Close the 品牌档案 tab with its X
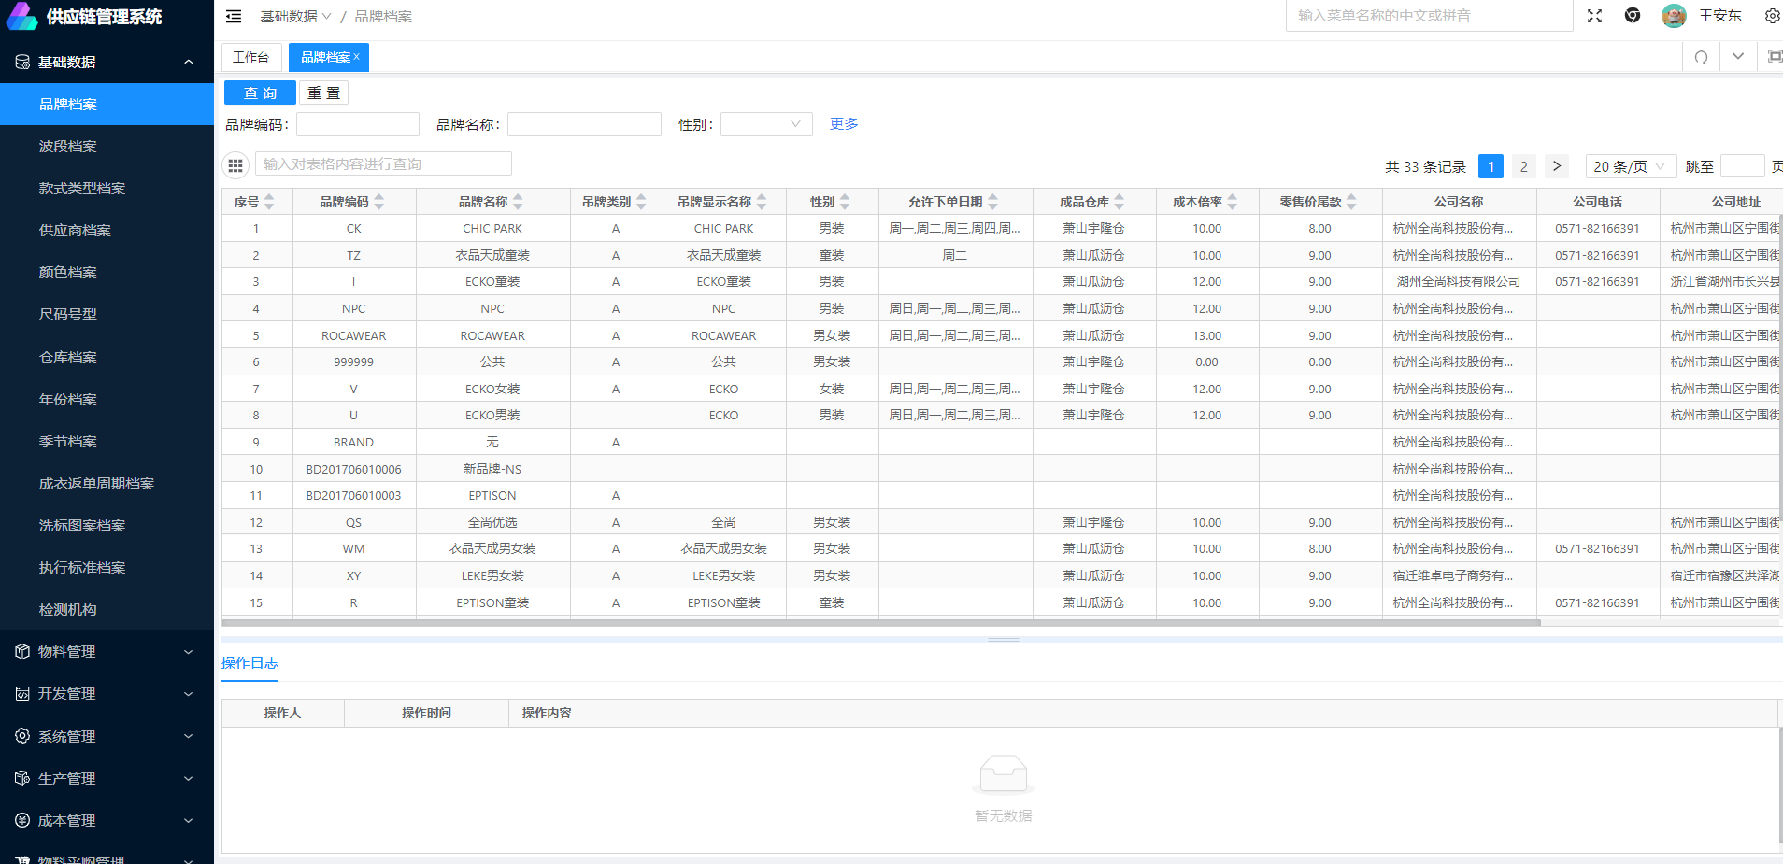 (x=357, y=57)
